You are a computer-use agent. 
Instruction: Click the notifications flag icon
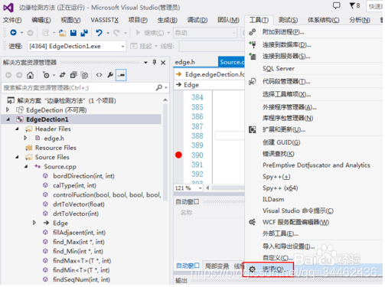click(x=353, y=5)
